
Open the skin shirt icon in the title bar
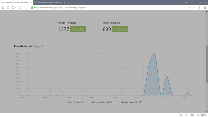[x=190, y=2]
